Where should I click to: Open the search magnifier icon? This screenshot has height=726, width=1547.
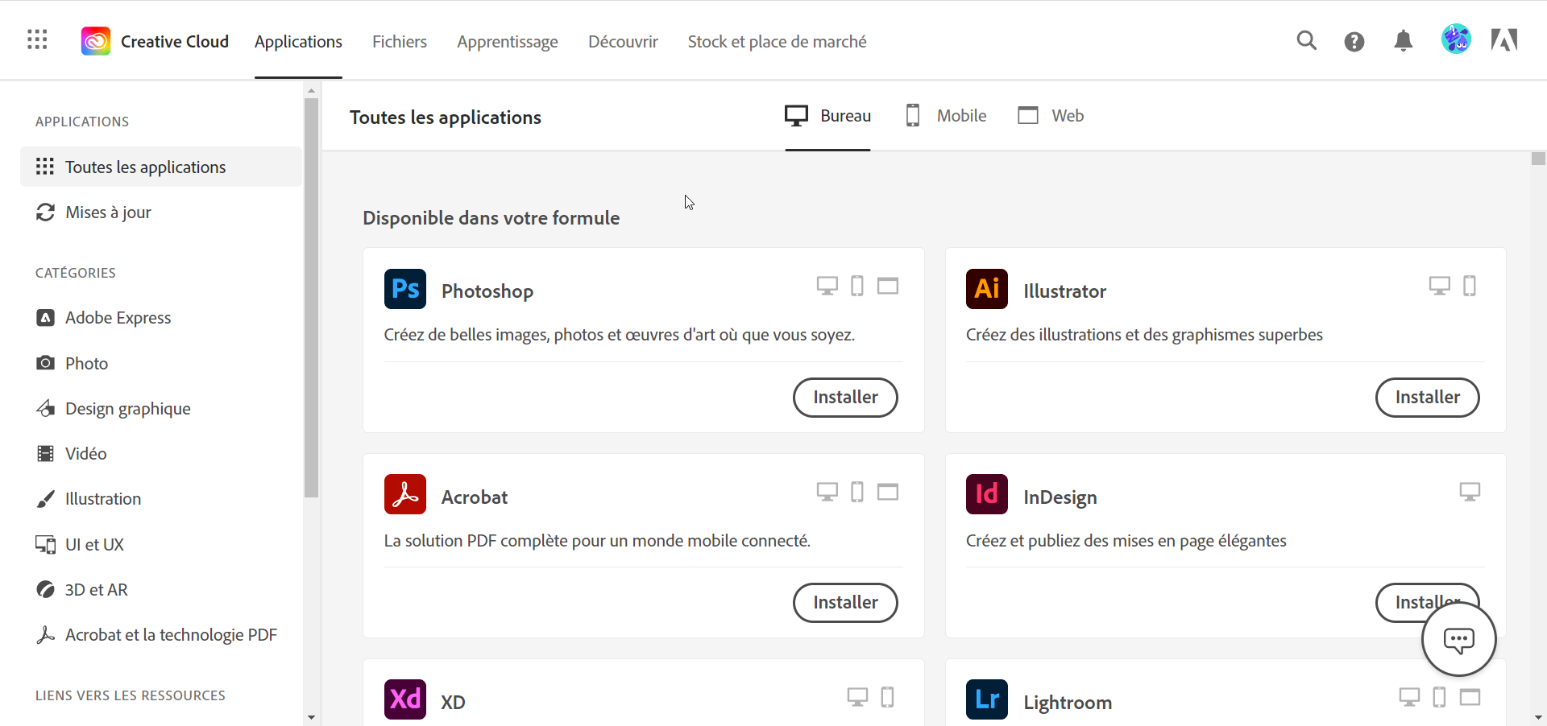coord(1306,40)
